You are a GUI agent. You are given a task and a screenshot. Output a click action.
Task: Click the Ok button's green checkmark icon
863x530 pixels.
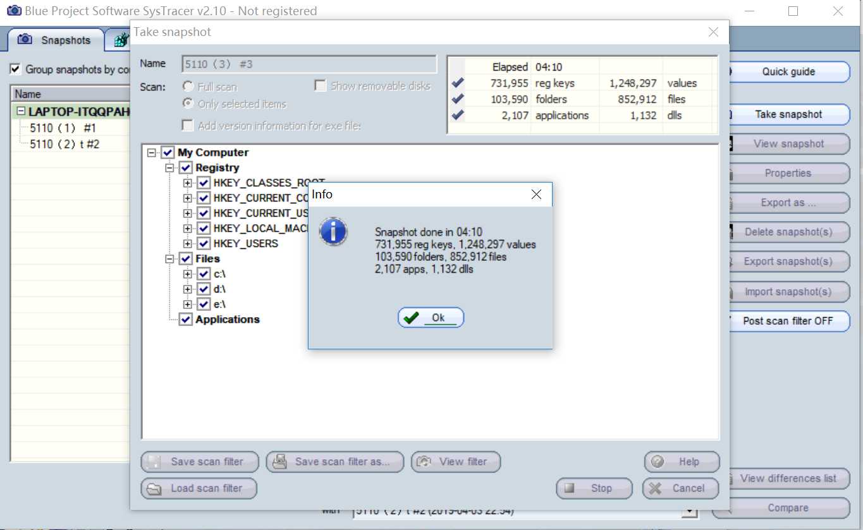point(411,318)
